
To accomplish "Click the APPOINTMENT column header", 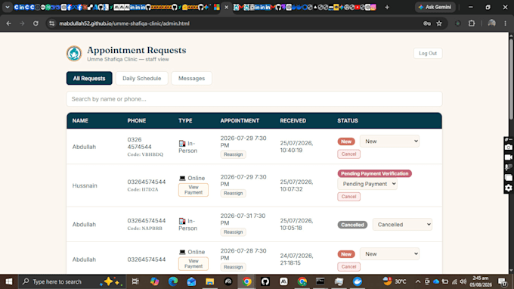I will [240, 121].
